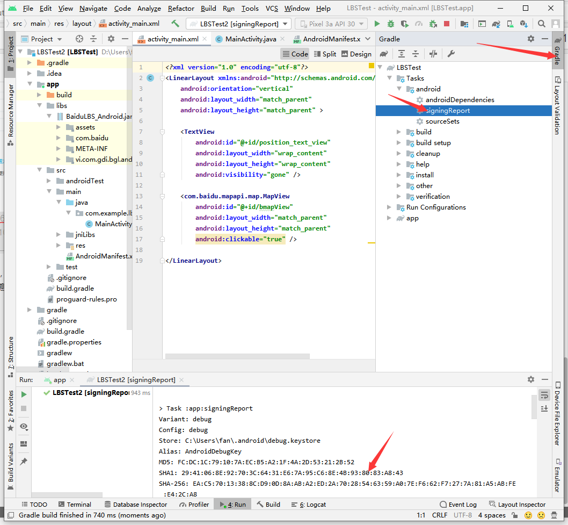This screenshot has width=568, height=525.
Task: Expand all Gradle tree nodes
Action: click(x=402, y=54)
